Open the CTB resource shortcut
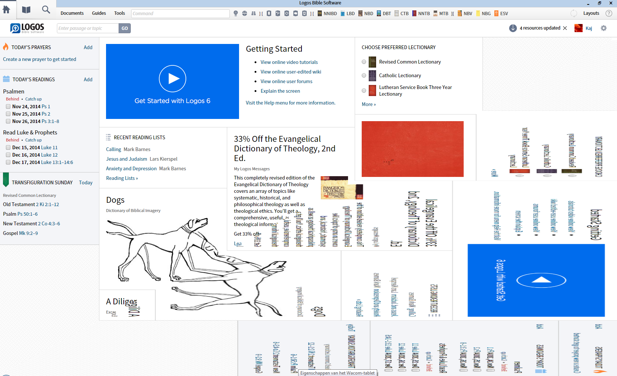 (402, 13)
